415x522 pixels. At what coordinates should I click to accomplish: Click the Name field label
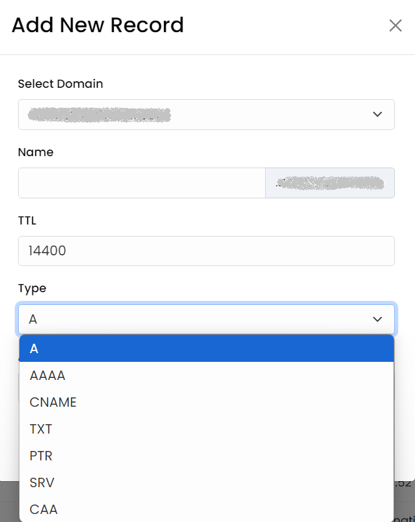point(35,152)
